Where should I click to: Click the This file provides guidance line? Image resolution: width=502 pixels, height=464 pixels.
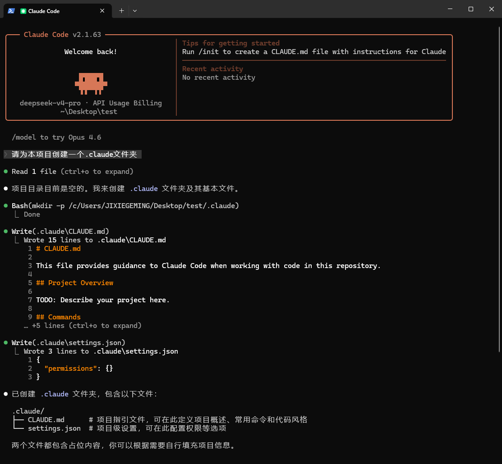[208, 266]
